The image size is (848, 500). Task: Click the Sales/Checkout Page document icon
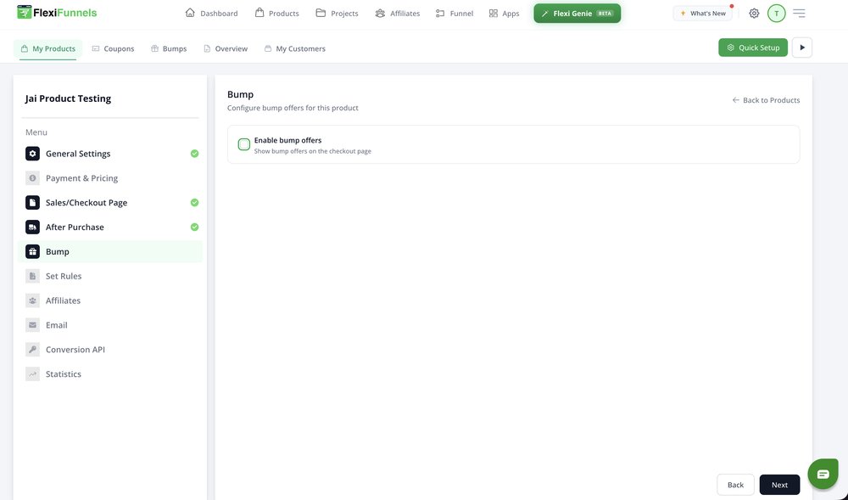click(32, 202)
